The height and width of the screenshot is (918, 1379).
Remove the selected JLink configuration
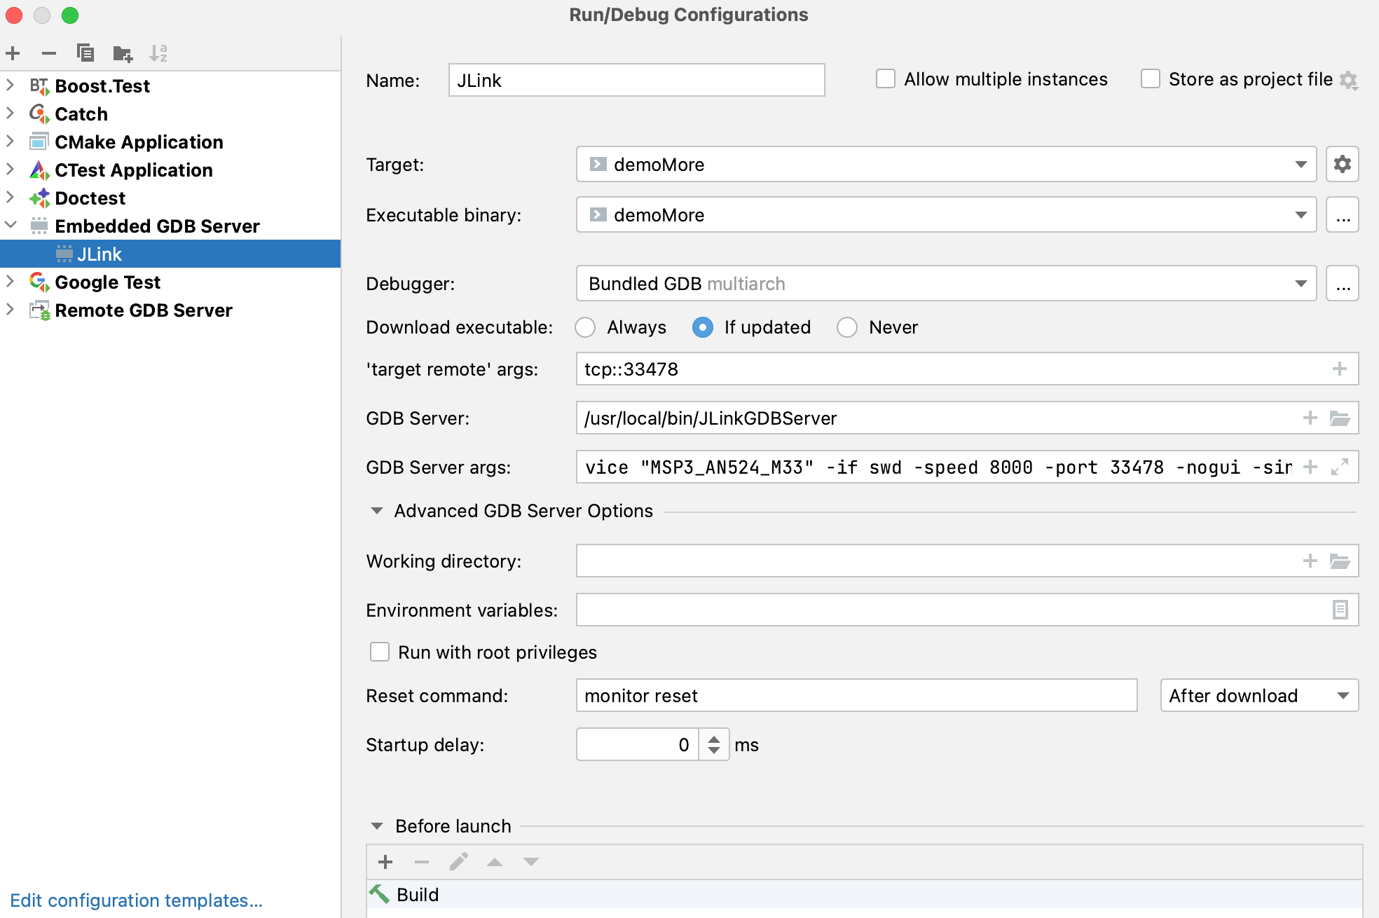48,53
